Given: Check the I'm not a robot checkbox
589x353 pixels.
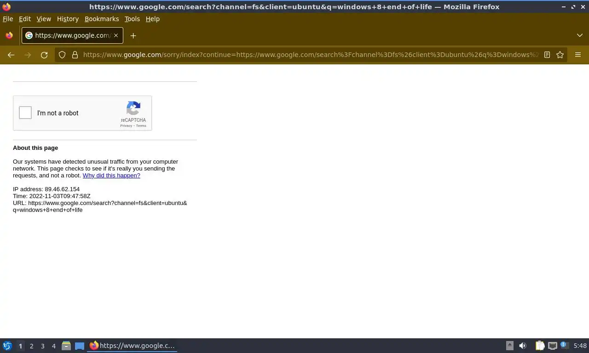Looking at the screenshot, I should (25, 113).
